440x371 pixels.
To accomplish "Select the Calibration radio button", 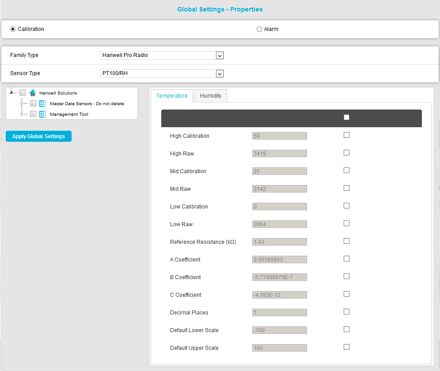I will (13, 29).
